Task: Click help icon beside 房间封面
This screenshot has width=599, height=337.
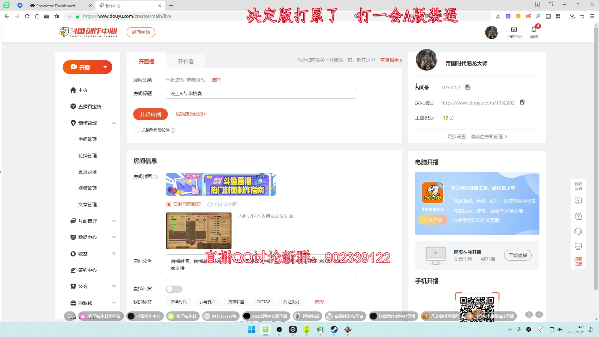Action: (155, 177)
